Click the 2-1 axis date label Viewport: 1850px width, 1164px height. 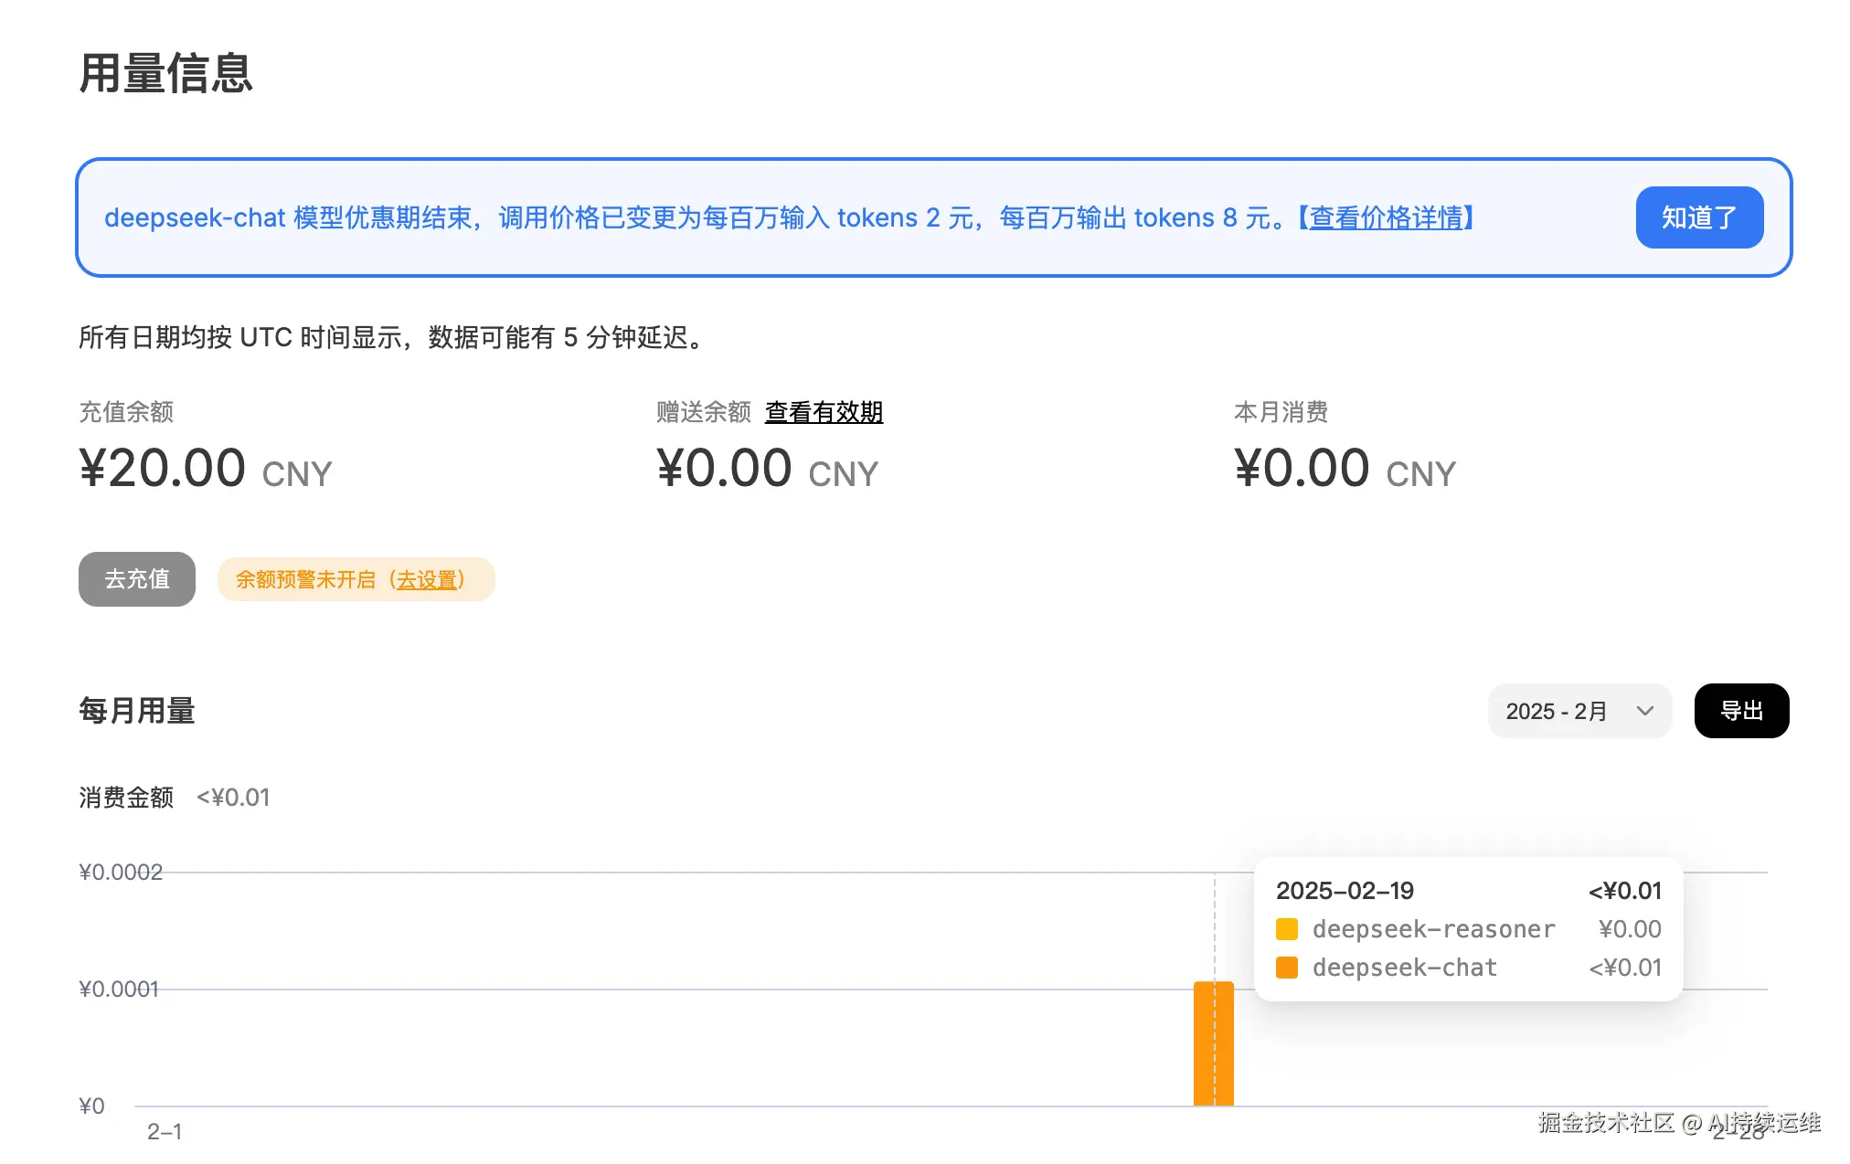coord(165,1132)
